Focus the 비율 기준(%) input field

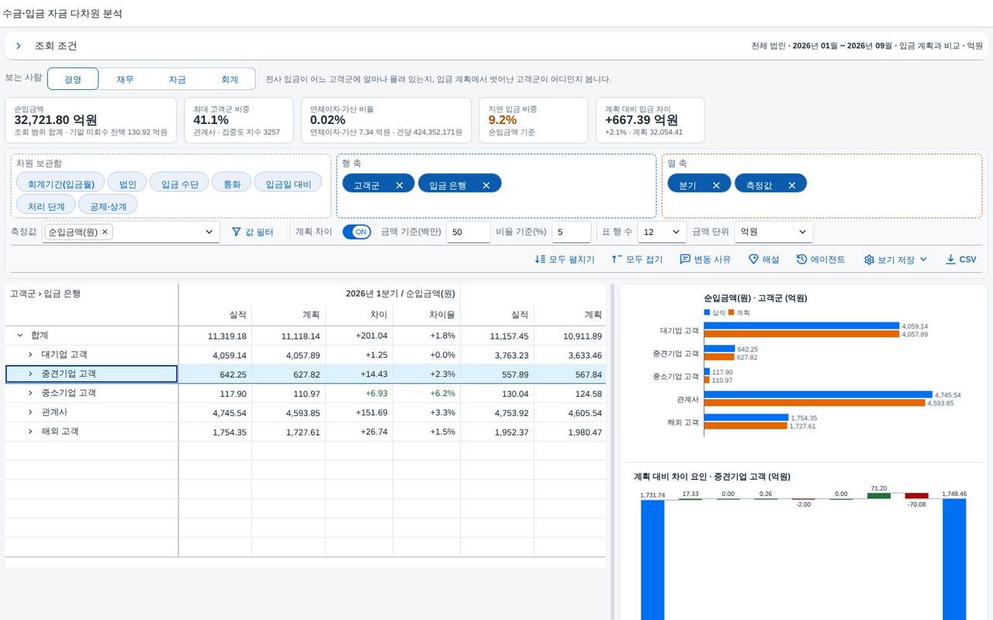[571, 232]
